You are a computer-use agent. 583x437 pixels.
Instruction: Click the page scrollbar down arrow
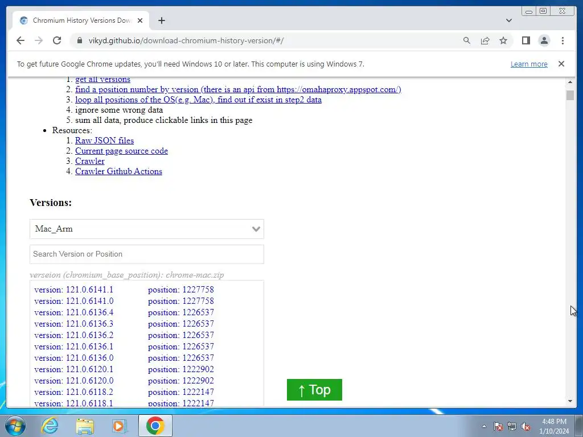tap(570, 401)
